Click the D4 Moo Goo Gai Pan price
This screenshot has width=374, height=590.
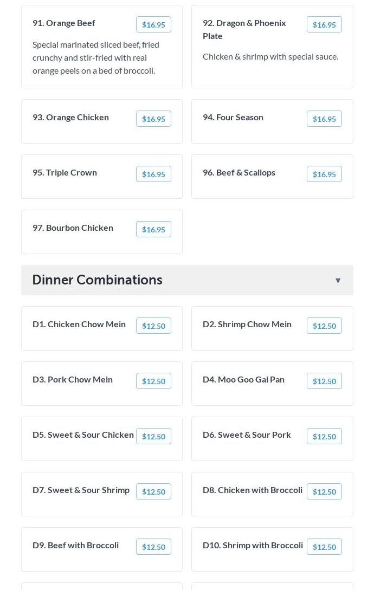click(324, 381)
